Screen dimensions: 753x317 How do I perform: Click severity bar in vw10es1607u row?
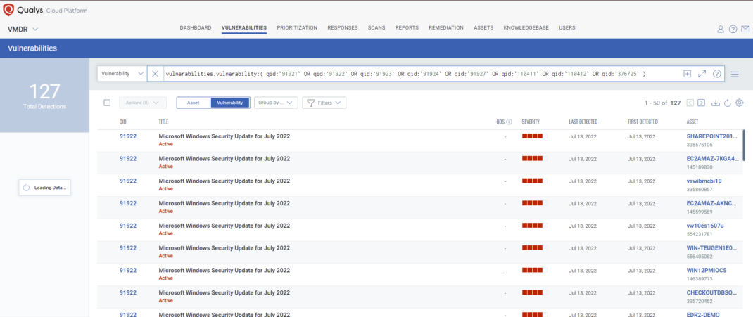click(x=535, y=226)
